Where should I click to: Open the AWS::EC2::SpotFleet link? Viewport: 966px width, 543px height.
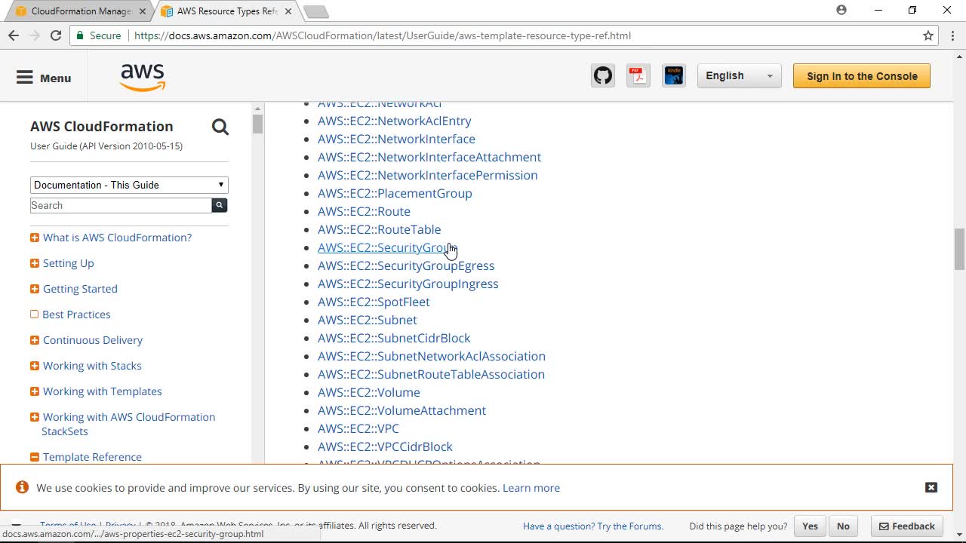coord(374,302)
